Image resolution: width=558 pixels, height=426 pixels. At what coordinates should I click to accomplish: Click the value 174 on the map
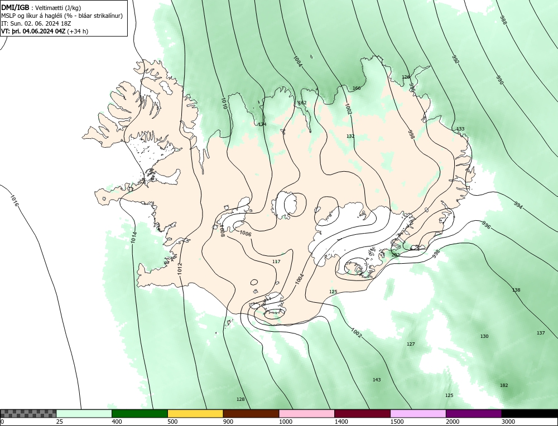point(262,124)
